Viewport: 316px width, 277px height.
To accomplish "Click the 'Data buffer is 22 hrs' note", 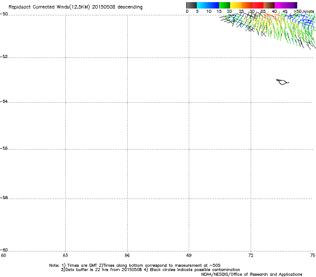I will 87,270.
